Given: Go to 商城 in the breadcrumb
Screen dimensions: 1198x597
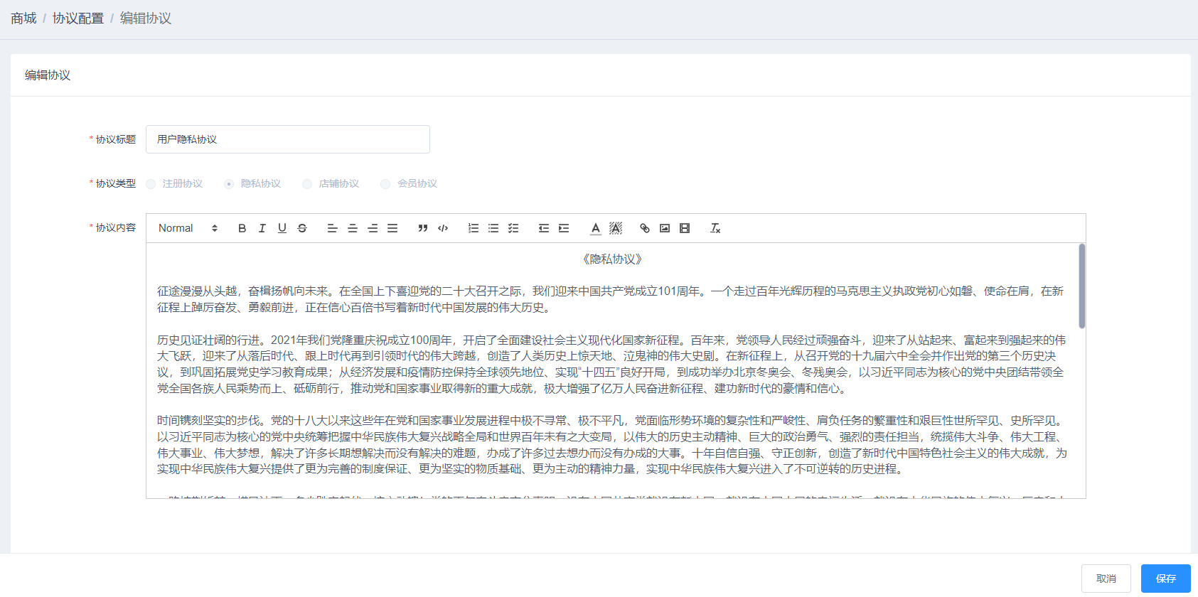Looking at the screenshot, I should click(23, 18).
